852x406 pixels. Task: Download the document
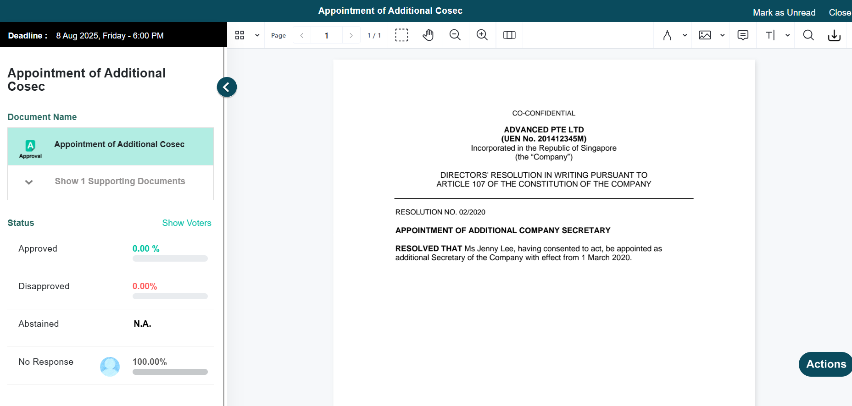pyautogui.click(x=834, y=35)
